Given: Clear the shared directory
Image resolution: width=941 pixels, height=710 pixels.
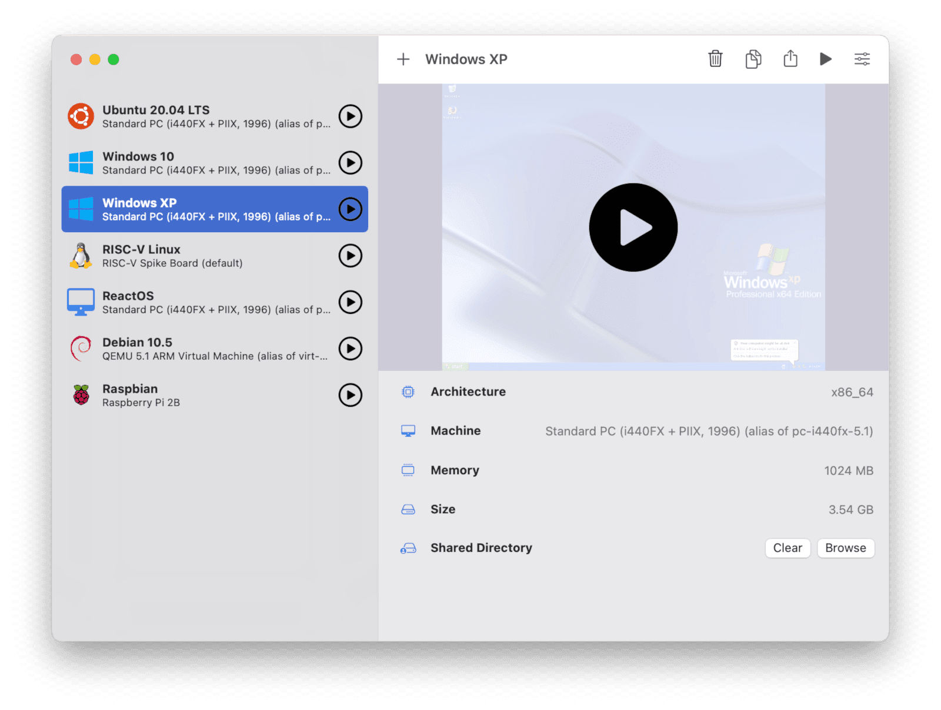Looking at the screenshot, I should pos(787,548).
